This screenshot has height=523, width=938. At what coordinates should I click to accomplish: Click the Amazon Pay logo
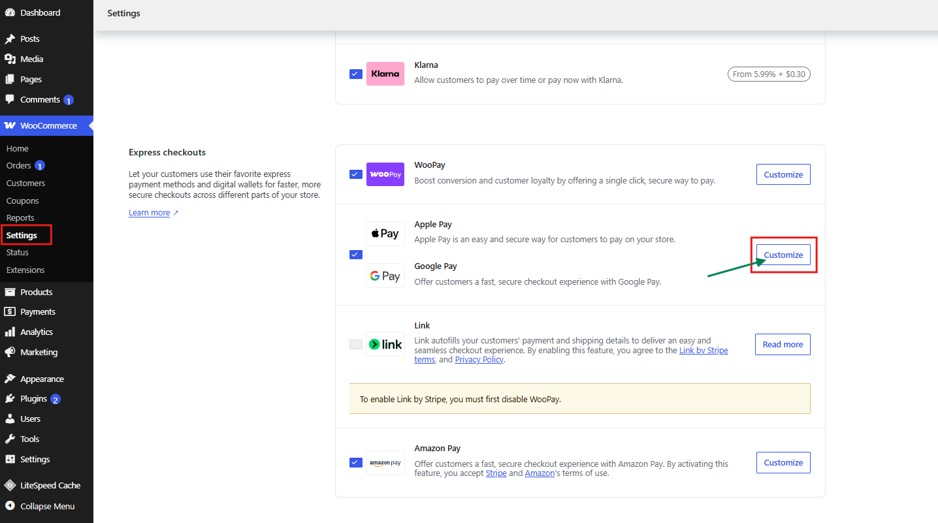(x=385, y=463)
